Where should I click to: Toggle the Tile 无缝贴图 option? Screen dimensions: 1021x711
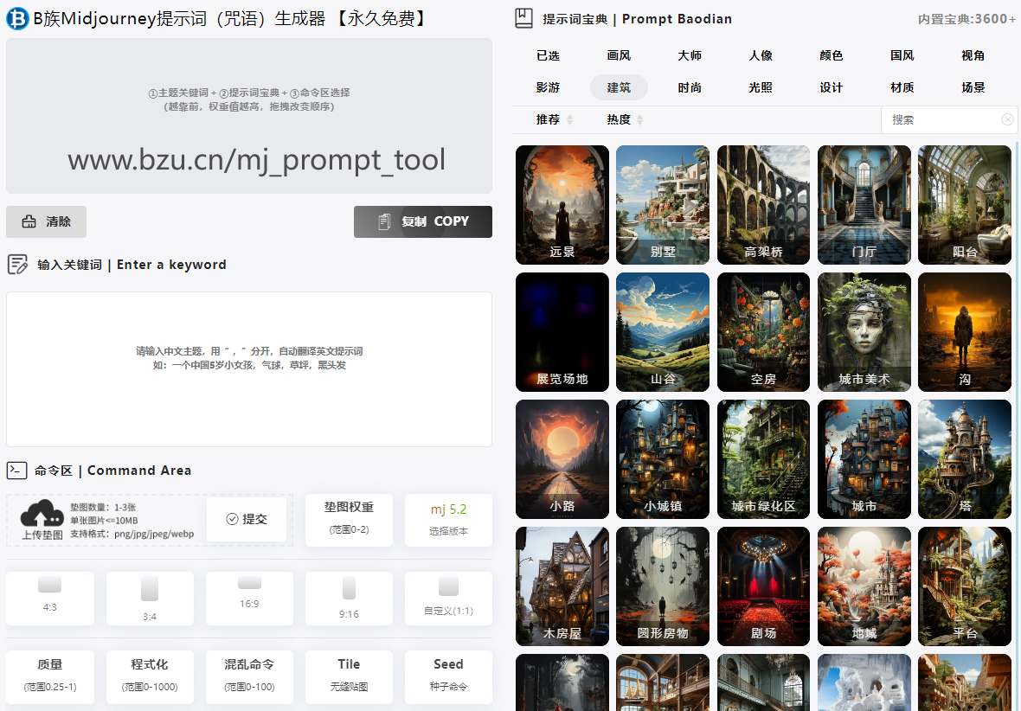pos(349,676)
